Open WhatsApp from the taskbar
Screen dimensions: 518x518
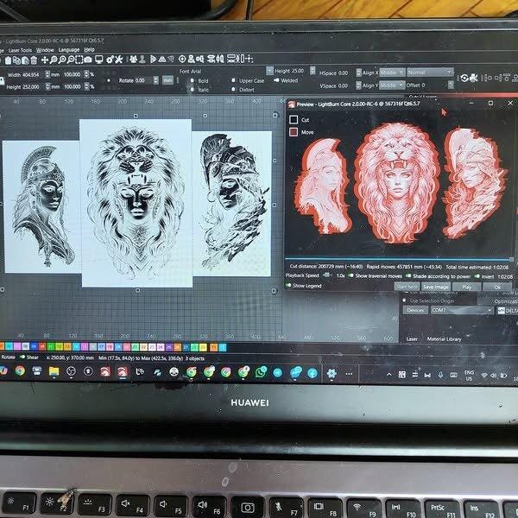click(261, 372)
